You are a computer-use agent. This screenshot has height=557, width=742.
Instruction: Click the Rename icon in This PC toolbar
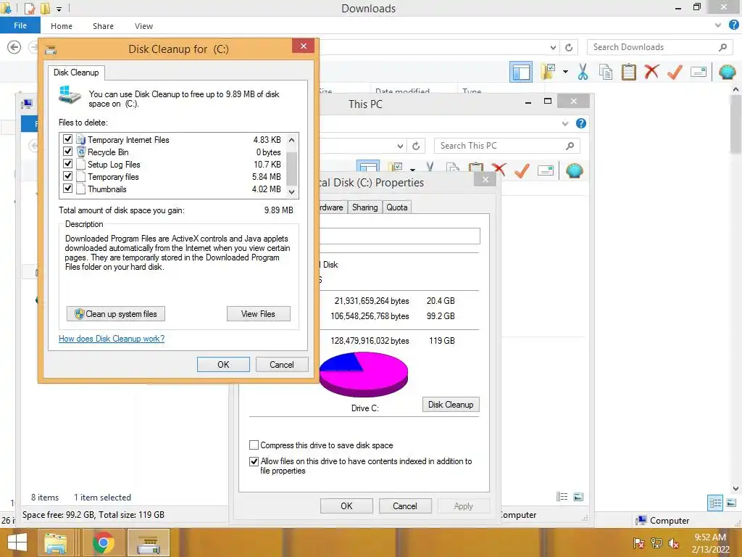pyautogui.click(x=546, y=170)
